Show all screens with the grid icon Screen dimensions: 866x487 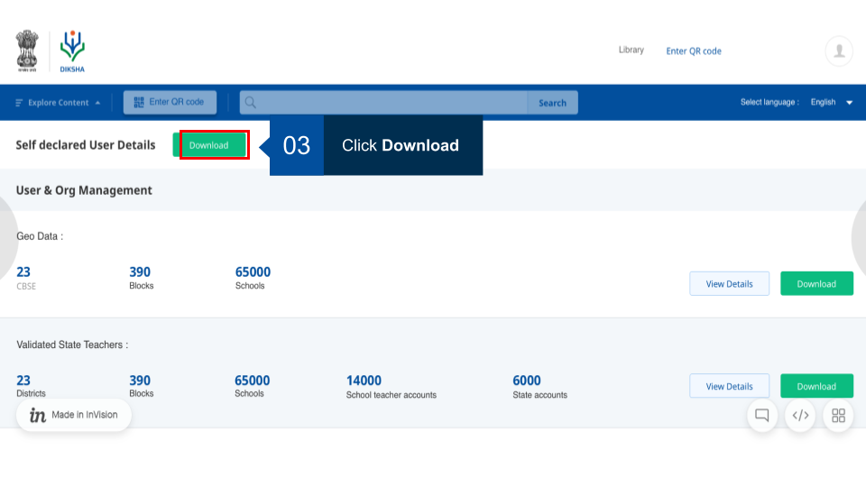(838, 416)
